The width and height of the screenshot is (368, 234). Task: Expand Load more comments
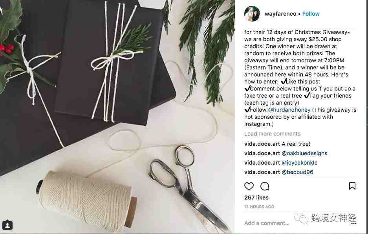pos(272,134)
